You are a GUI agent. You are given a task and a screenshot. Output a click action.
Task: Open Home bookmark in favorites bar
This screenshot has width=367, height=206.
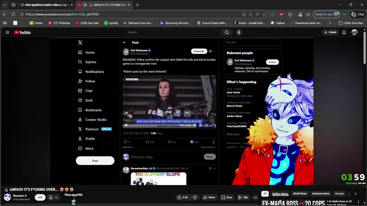pyautogui.click(x=36, y=23)
